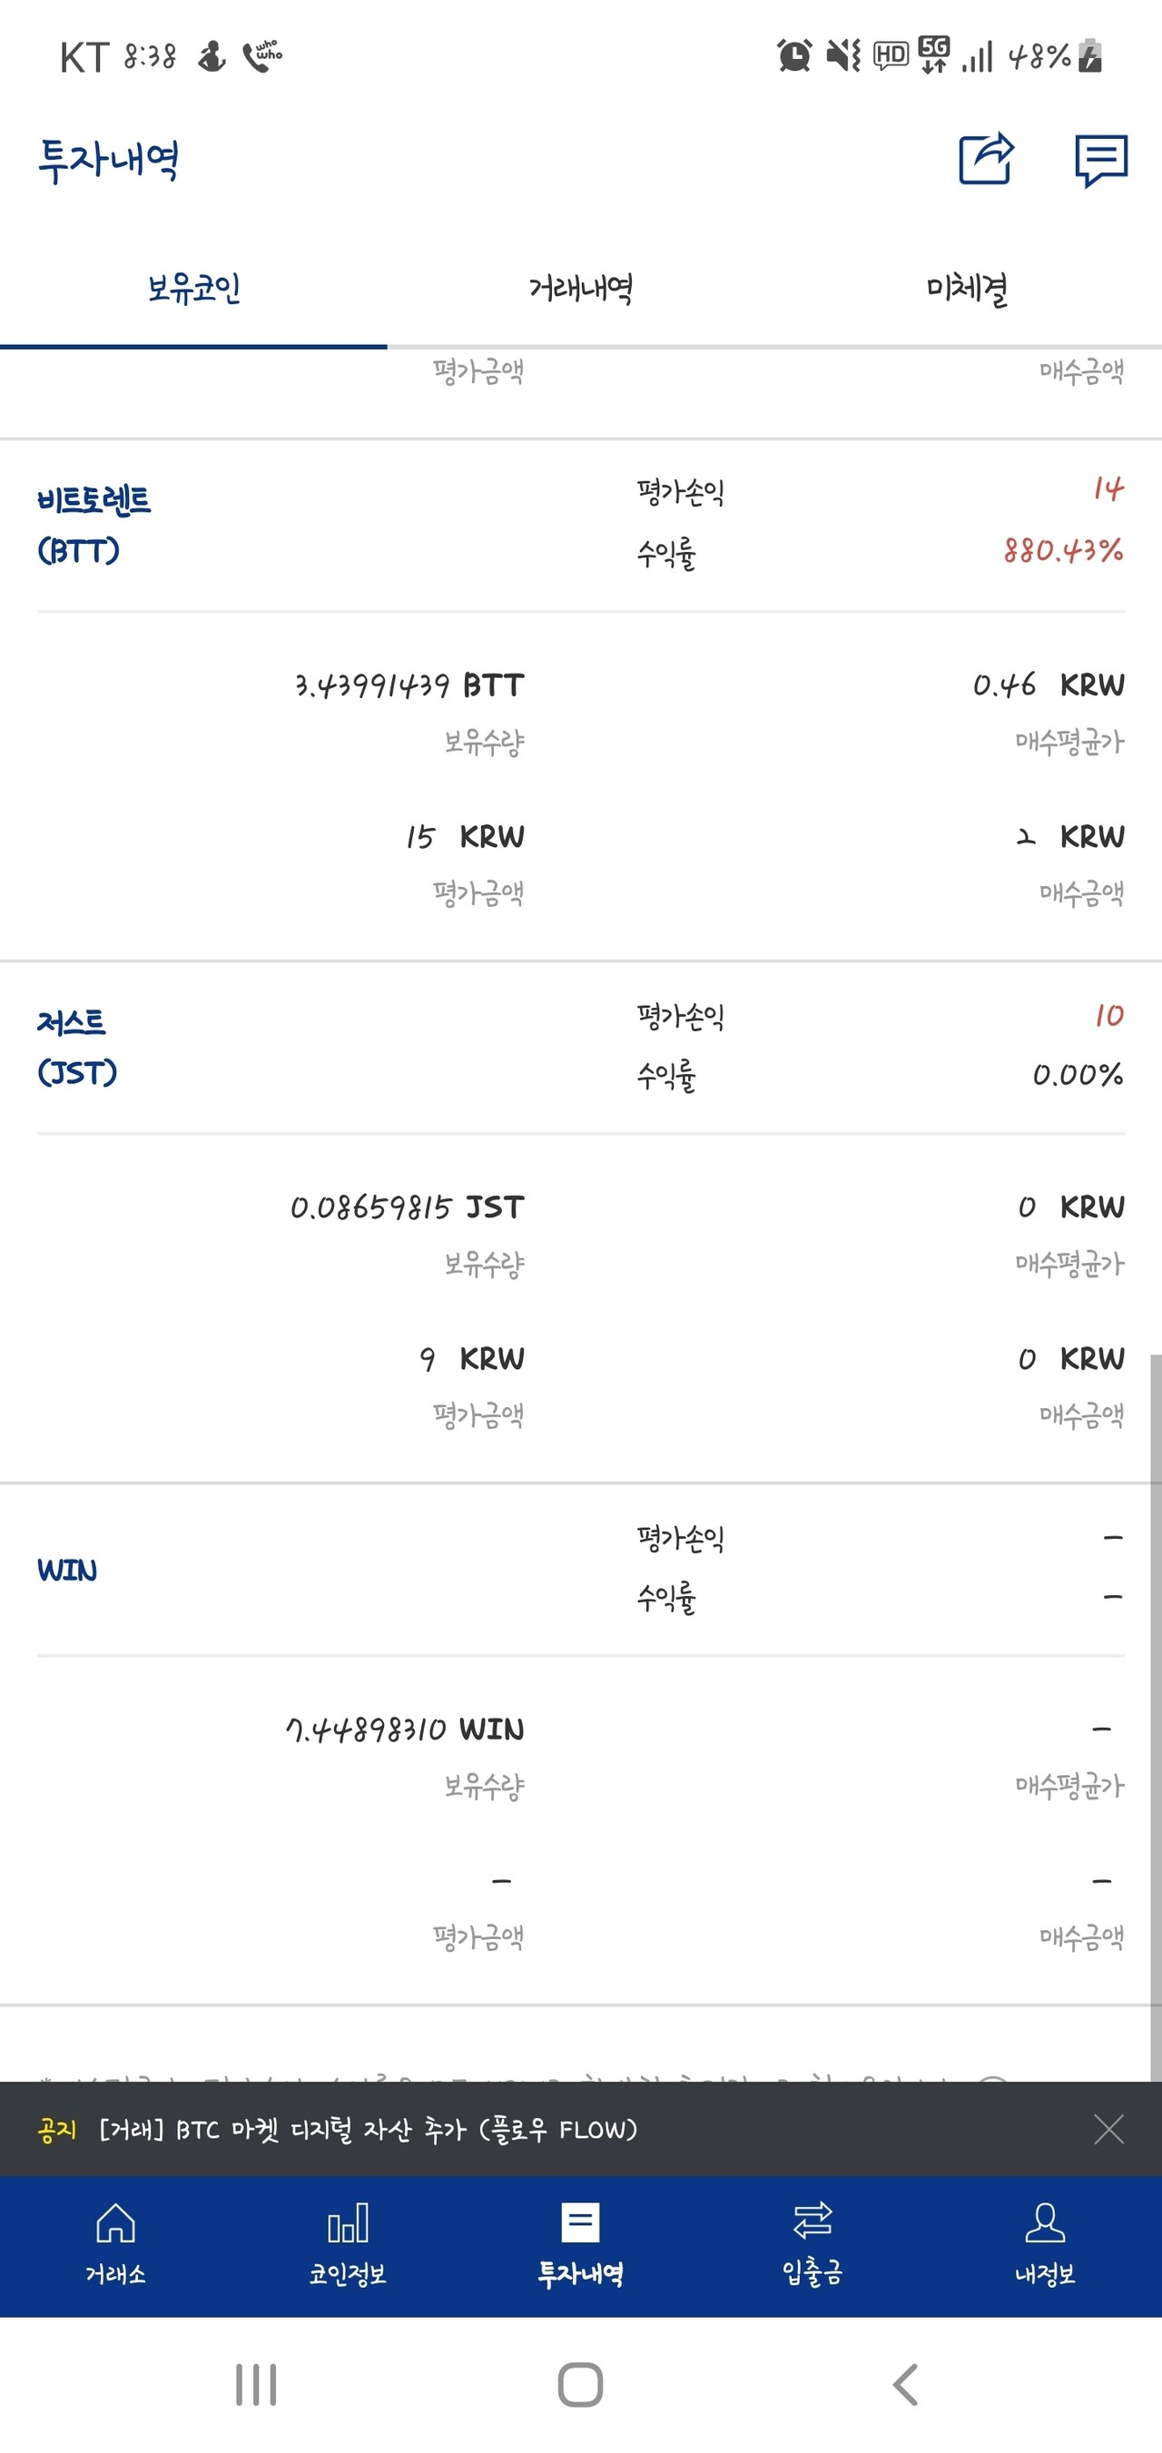Viewport: 1162px width, 2453px height.
Task: Open the 저스트 (JST) coin entry
Action: (76, 1048)
